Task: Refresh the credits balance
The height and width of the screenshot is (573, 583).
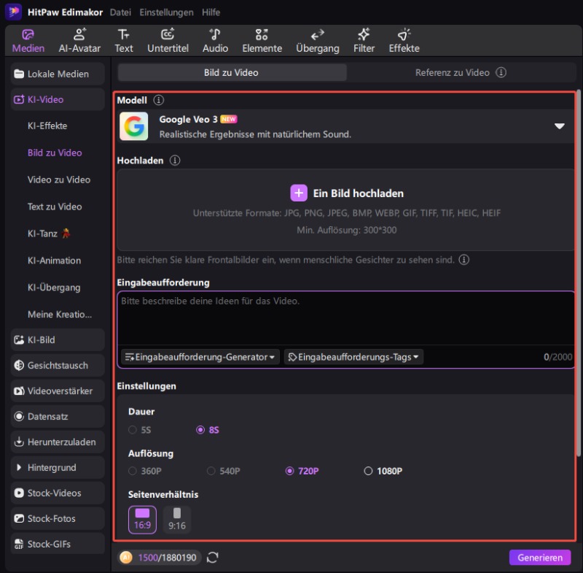Action: (x=212, y=558)
